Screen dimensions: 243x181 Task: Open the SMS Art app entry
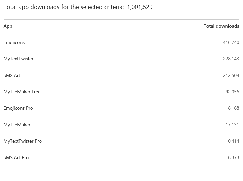coord(12,75)
